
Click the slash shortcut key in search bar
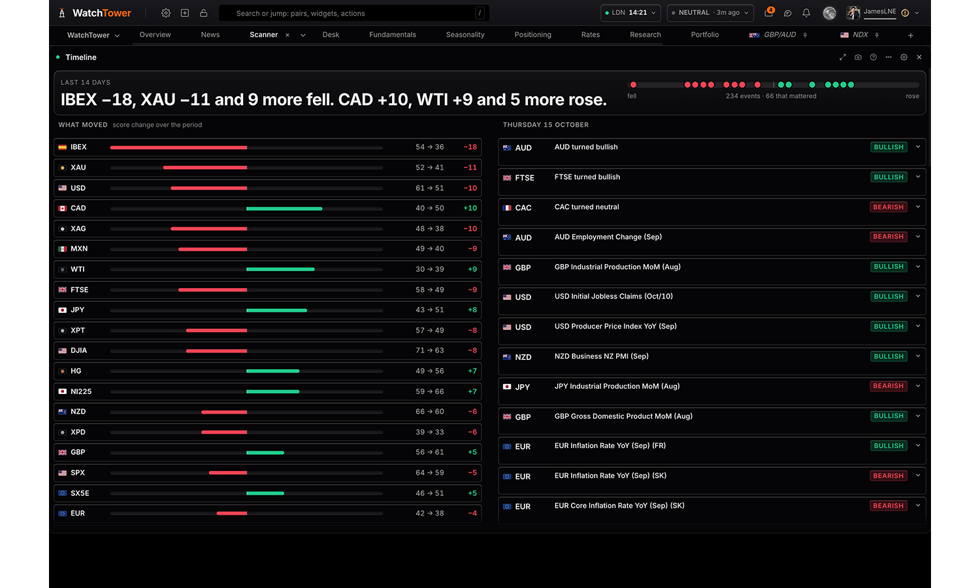(x=480, y=13)
